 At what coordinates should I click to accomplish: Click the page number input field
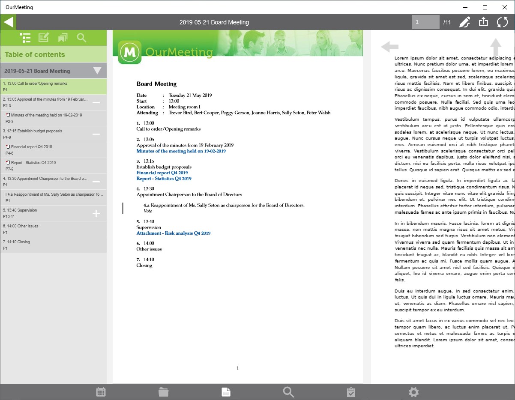[x=426, y=22]
